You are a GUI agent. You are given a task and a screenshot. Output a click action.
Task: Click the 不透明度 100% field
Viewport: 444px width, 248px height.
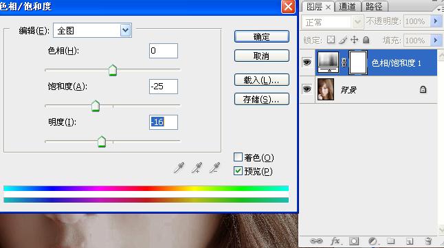coord(417,21)
